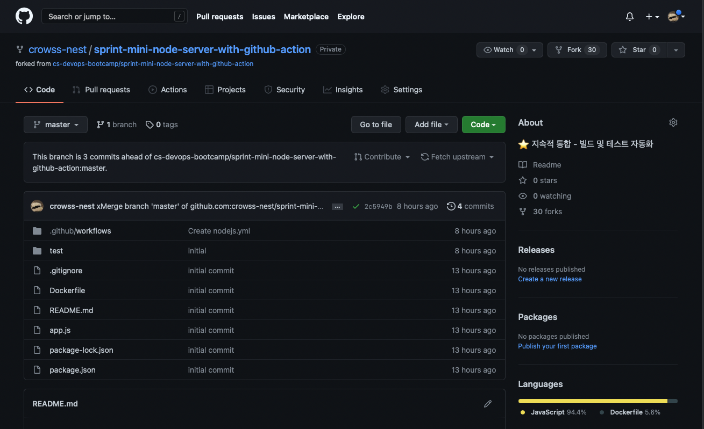704x429 pixels.
Task: Switch to the Code tab
Action: (39, 90)
